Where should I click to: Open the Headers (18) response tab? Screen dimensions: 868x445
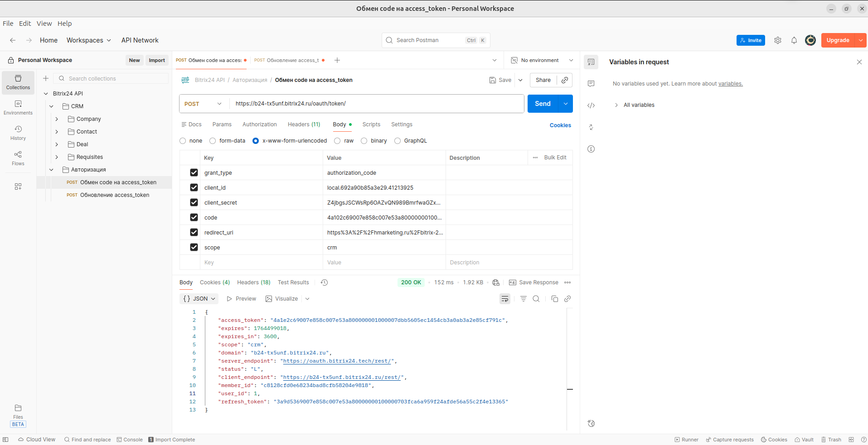(253, 282)
